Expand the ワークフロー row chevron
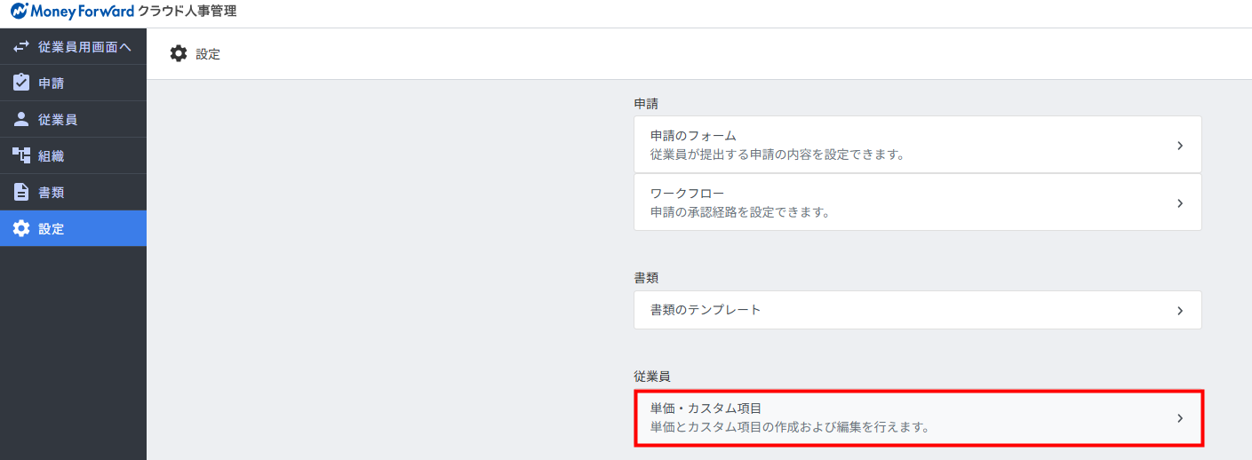The image size is (1252, 460). click(1179, 203)
